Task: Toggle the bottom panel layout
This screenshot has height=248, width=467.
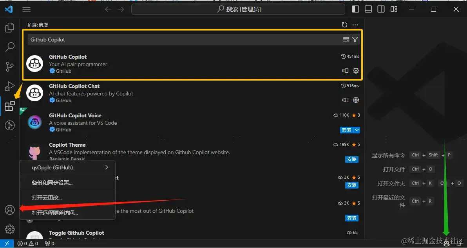Action: (x=368, y=9)
